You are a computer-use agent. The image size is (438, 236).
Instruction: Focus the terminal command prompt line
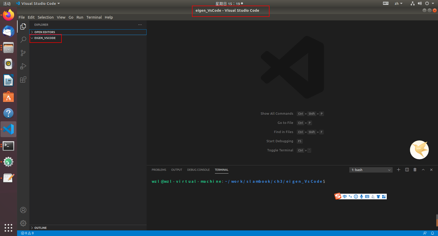[x=238, y=181]
